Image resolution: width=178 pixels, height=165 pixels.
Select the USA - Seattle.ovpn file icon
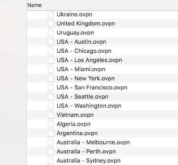click(x=51, y=97)
